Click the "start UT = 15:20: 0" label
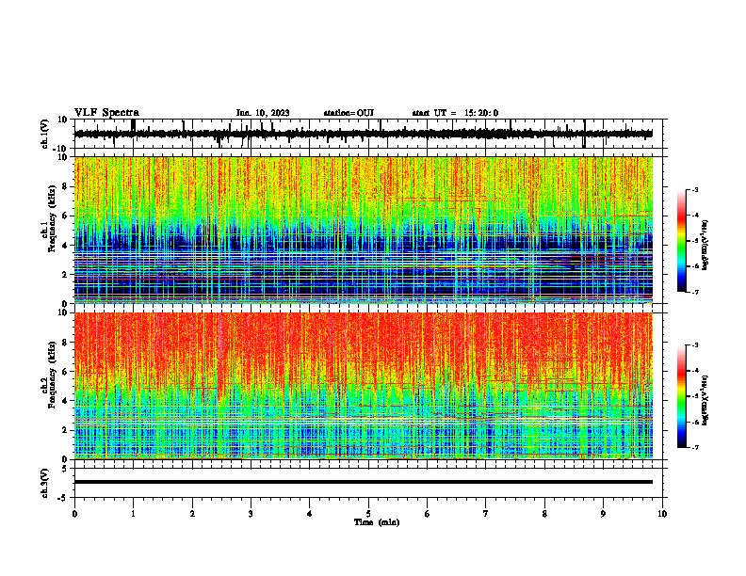 [455, 113]
